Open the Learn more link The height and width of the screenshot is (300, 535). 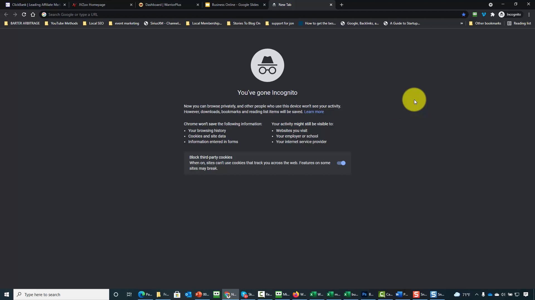coord(314,112)
